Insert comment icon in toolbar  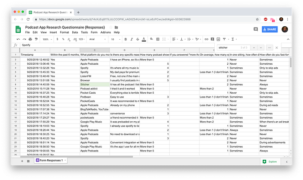click(213, 39)
